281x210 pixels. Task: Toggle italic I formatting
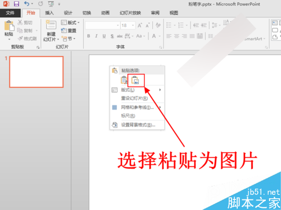coord(96,36)
